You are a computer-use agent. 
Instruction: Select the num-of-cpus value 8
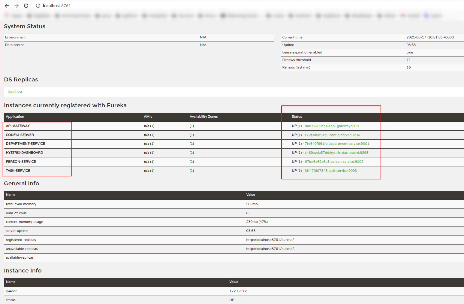[247, 213]
